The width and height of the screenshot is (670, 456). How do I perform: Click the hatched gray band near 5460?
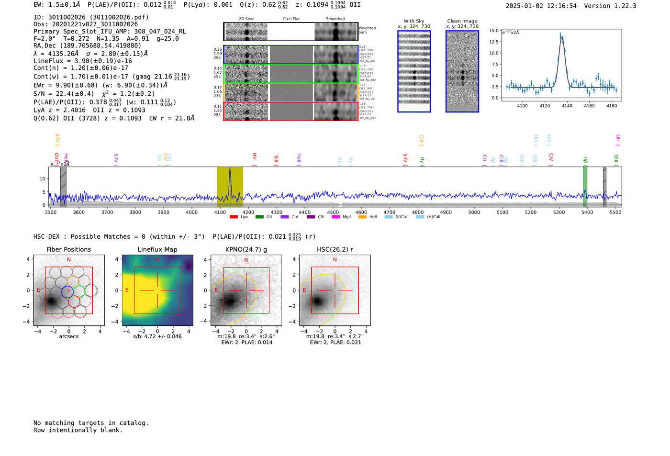(604, 187)
